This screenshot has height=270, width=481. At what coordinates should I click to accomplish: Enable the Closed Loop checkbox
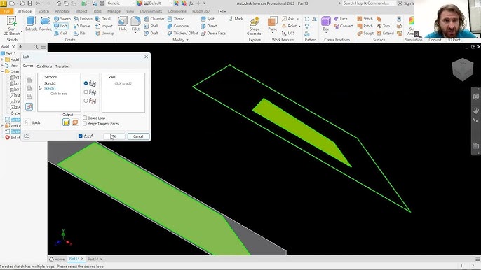tap(85, 118)
